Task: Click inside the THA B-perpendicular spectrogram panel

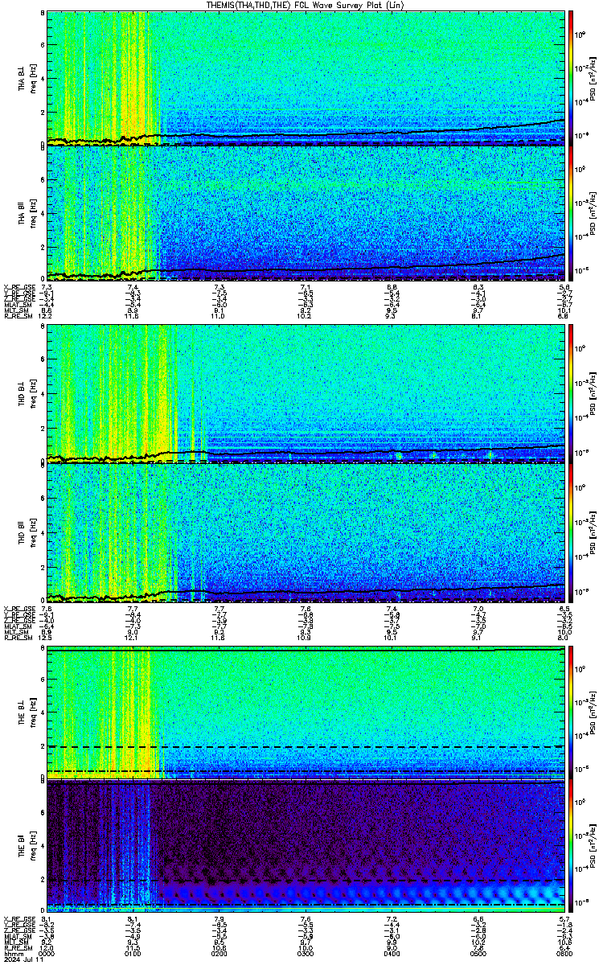Action: coord(306,78)
